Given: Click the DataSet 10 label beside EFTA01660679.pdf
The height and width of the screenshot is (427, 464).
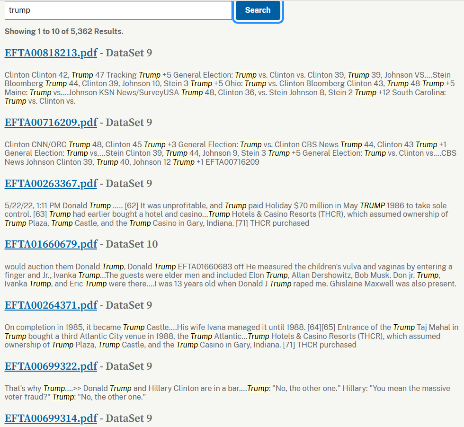Looking at the screenshot, I should [132, 244].
